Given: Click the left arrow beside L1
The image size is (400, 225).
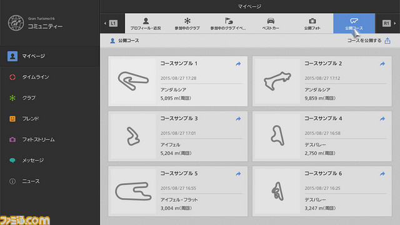Looking at the screenshot, I should pyautogui.click(x=105, y=24).
